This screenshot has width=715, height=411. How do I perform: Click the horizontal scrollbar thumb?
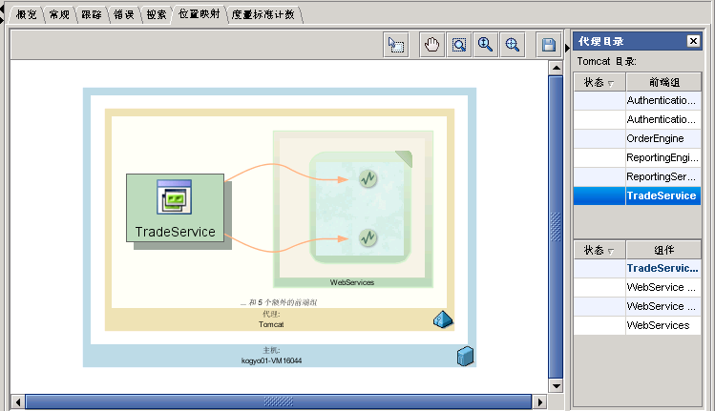[x=279, y=401]
